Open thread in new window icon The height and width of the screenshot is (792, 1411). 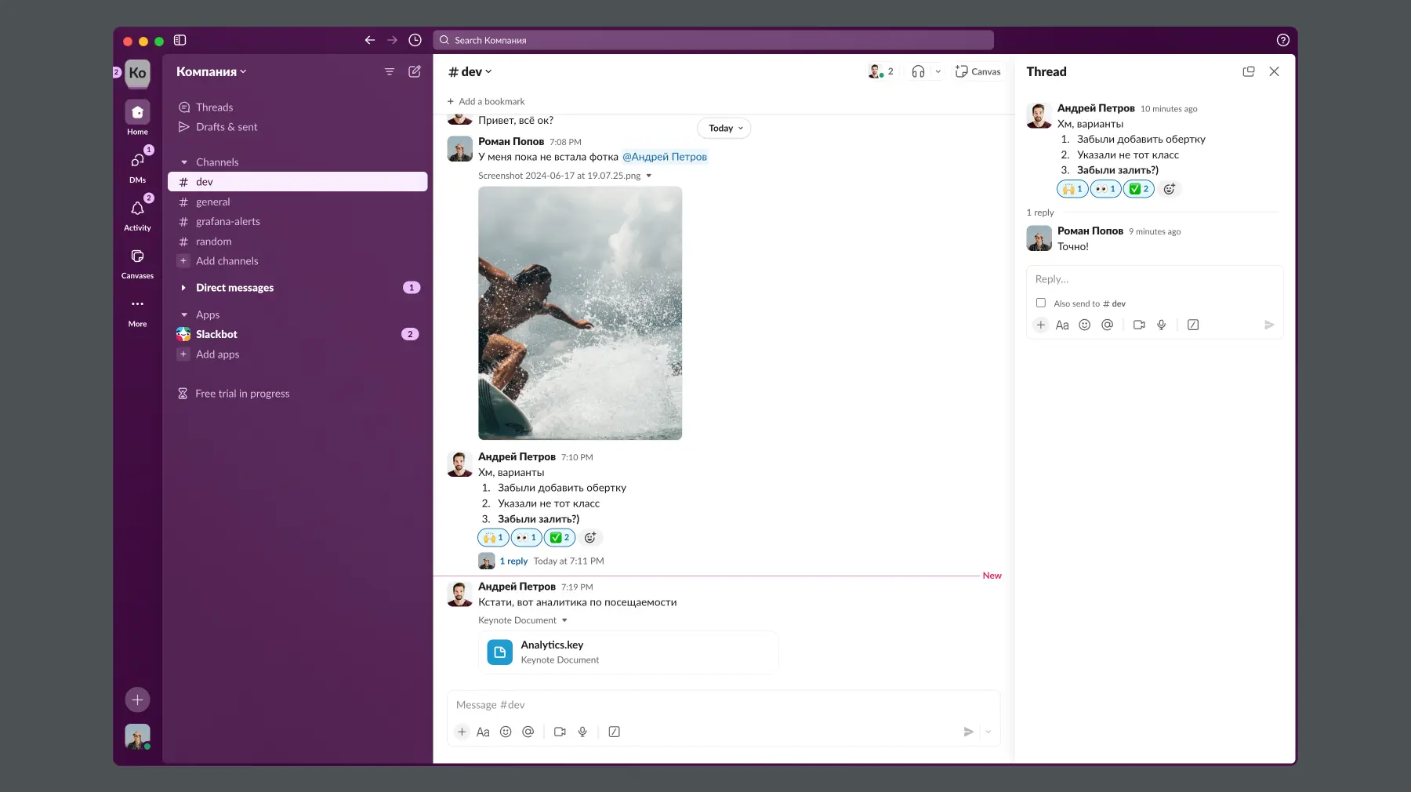[x=1249, y=71]
